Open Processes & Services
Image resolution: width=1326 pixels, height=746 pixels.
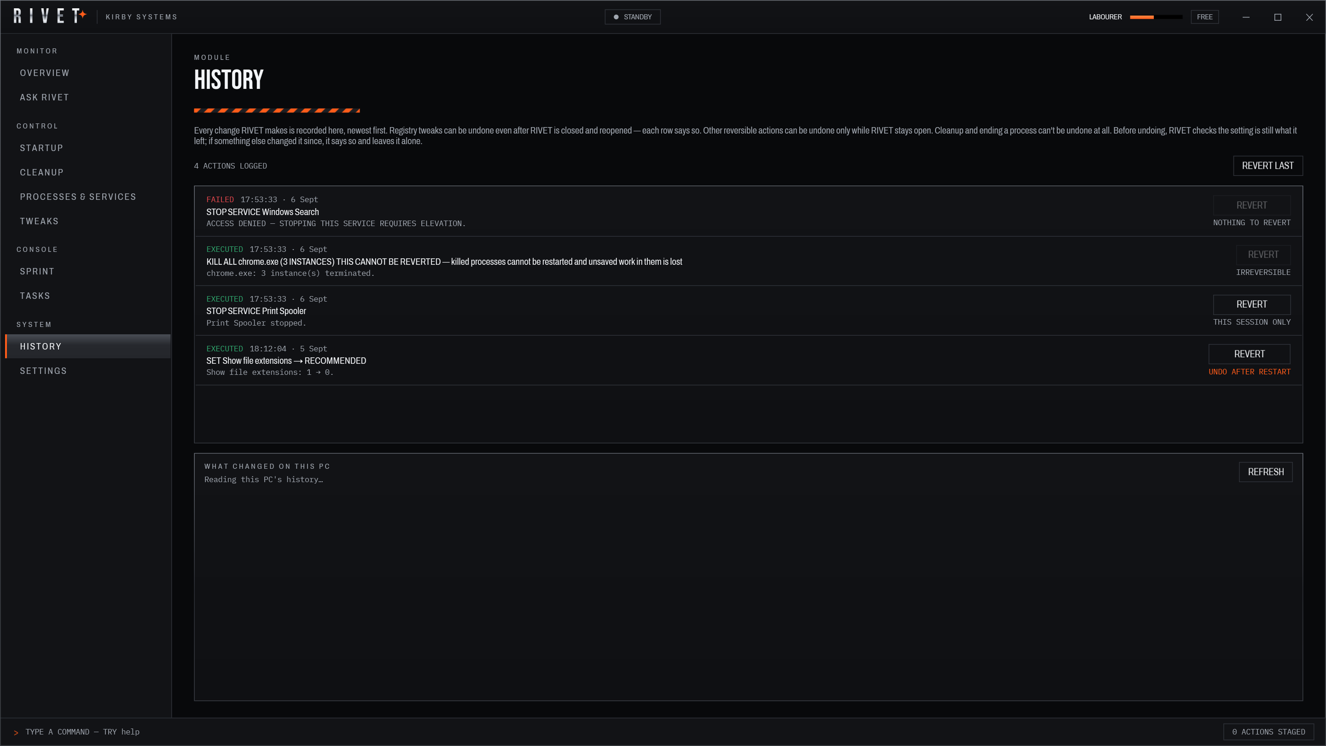click(x=88, y=197)
